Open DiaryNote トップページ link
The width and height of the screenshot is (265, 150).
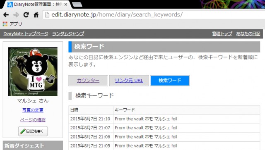point(26,34)
